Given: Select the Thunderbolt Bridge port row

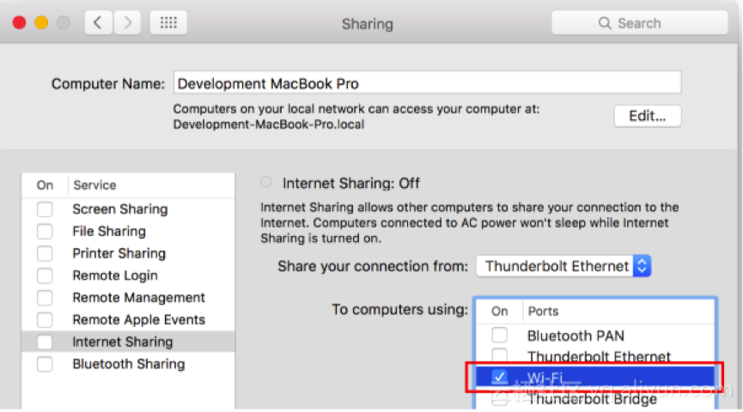Looking at the screenshot, I should (595, 399).
